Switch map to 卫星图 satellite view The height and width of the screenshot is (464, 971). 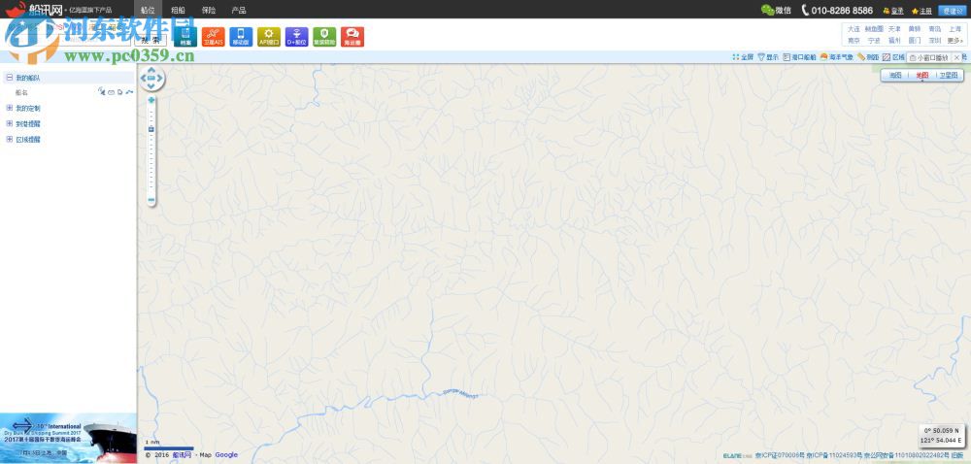coord(949,75)
